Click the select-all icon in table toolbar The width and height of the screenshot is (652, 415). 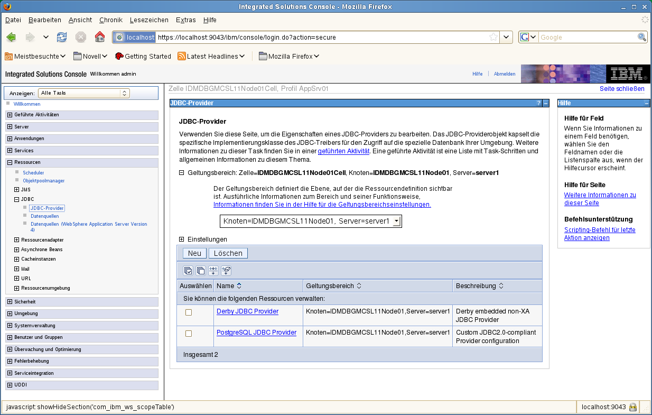188,271
